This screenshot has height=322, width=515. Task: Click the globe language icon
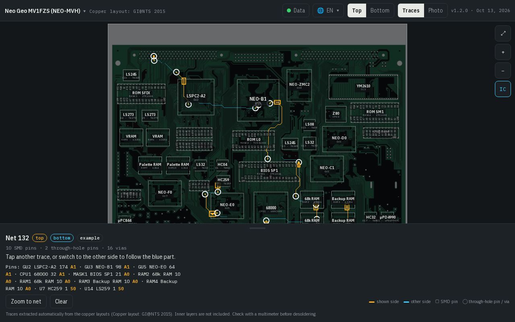[x=320, y=10]
